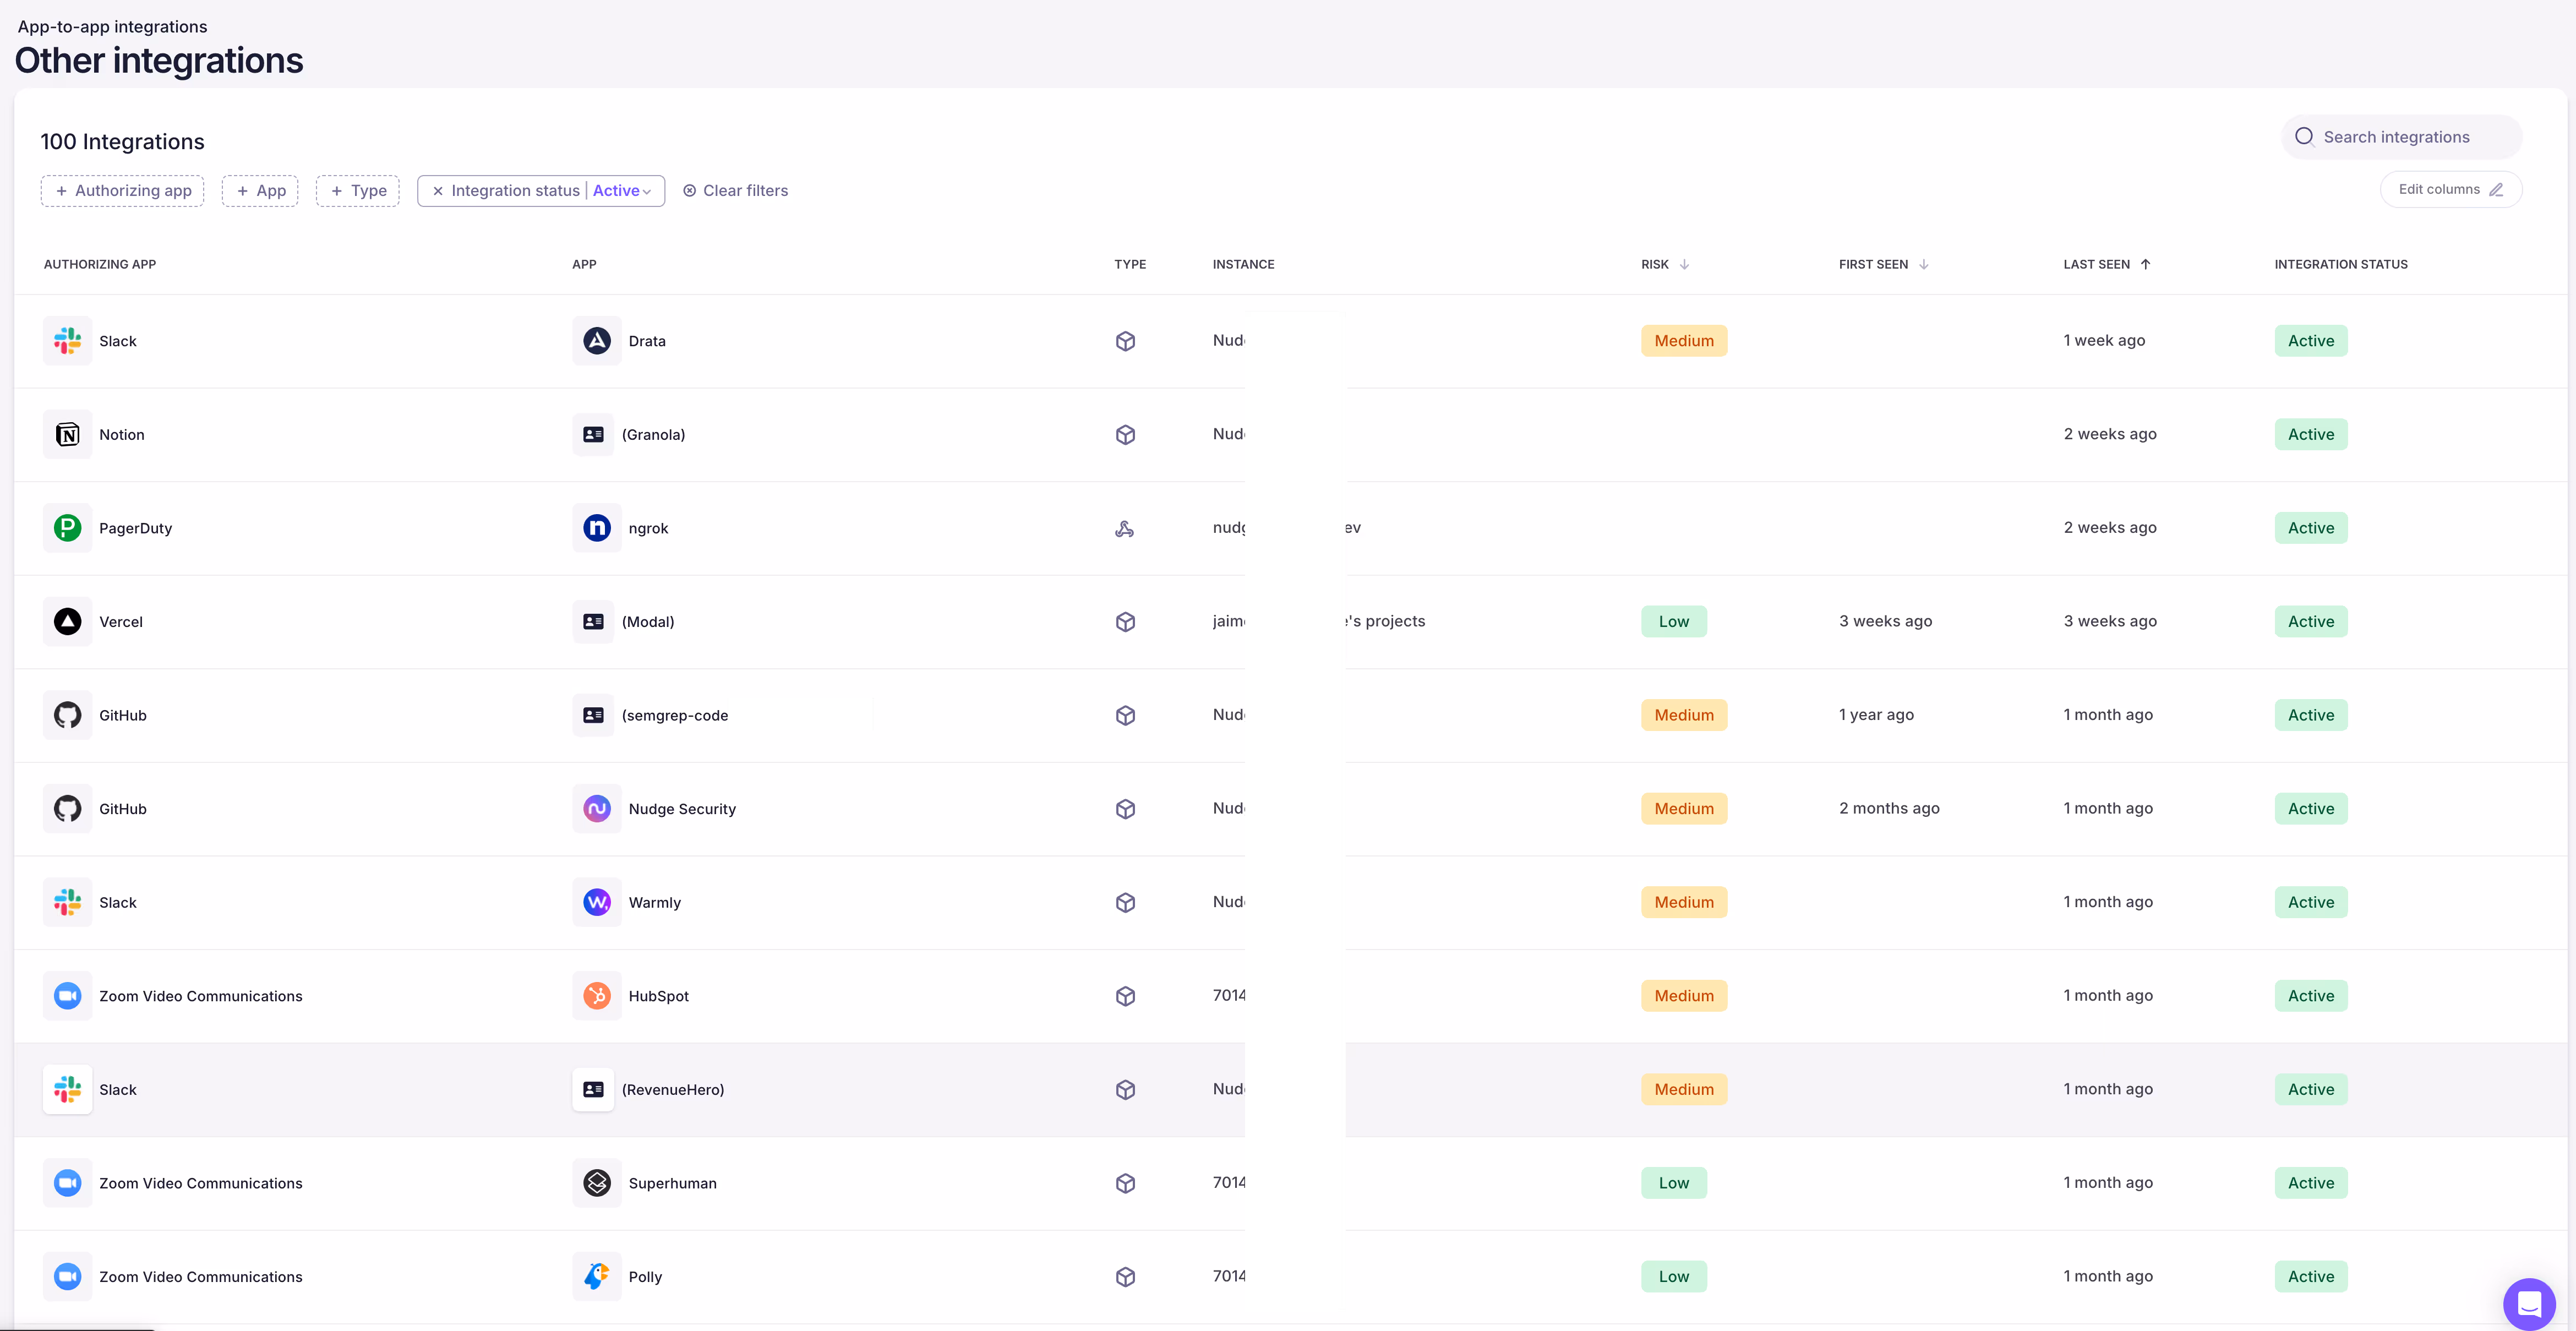The width and height of the screenshot is (2576, 1331).
Task: Click the Medium risk badge in the HubSpot row
Action: click(x=1684, y=996)
